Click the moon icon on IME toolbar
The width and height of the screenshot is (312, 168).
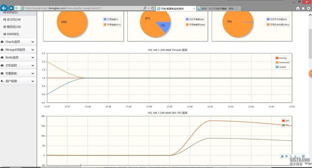(295, 156)
